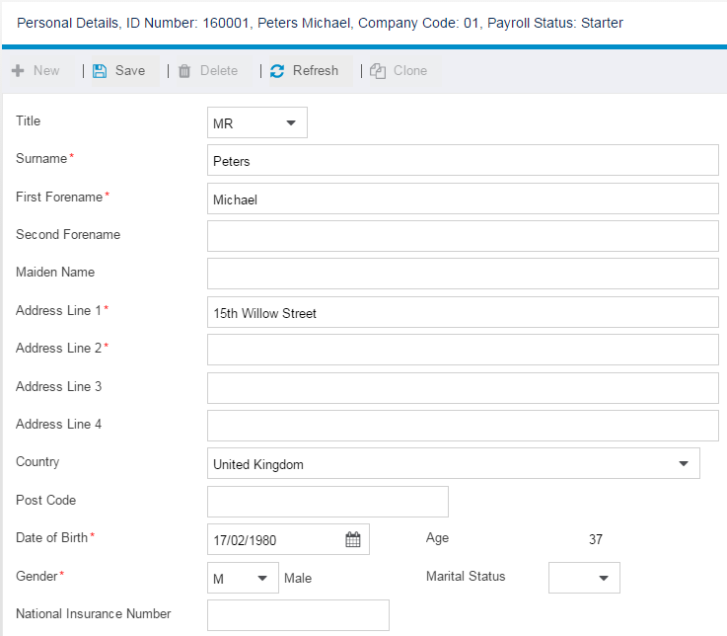Click the Save floppy disk icon

(x=100, y=71)
